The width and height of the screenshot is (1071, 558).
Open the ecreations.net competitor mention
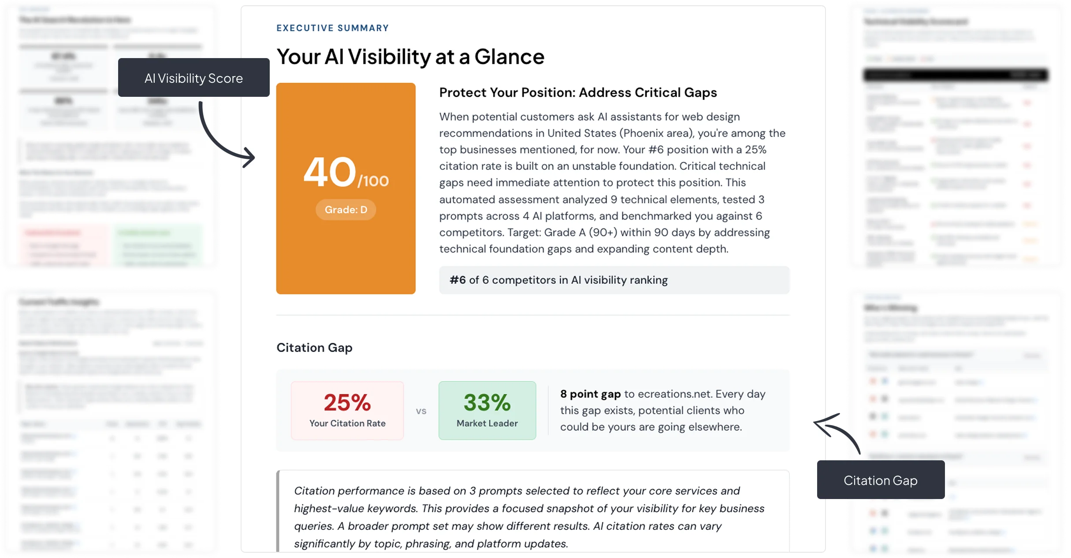point(675,394)
